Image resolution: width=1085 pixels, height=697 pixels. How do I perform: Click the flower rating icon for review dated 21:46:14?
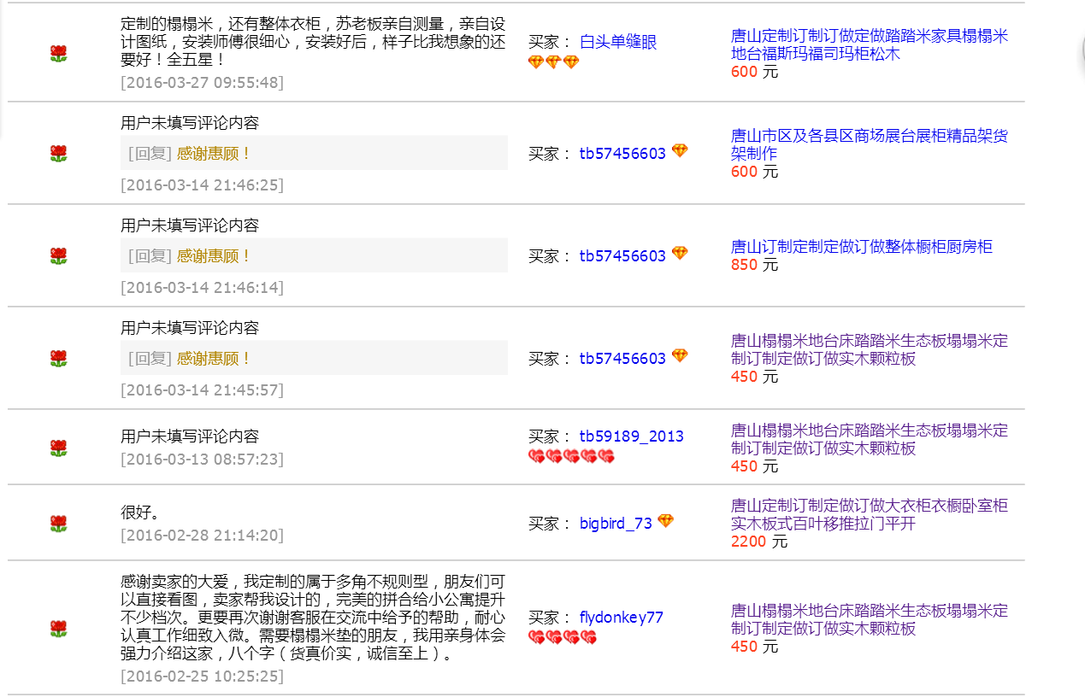click(58, 256)
